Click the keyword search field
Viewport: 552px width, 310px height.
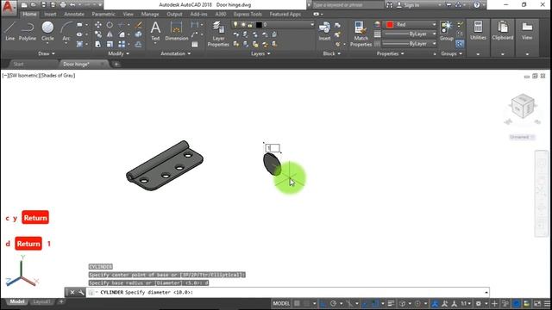[x=348, y=5]
